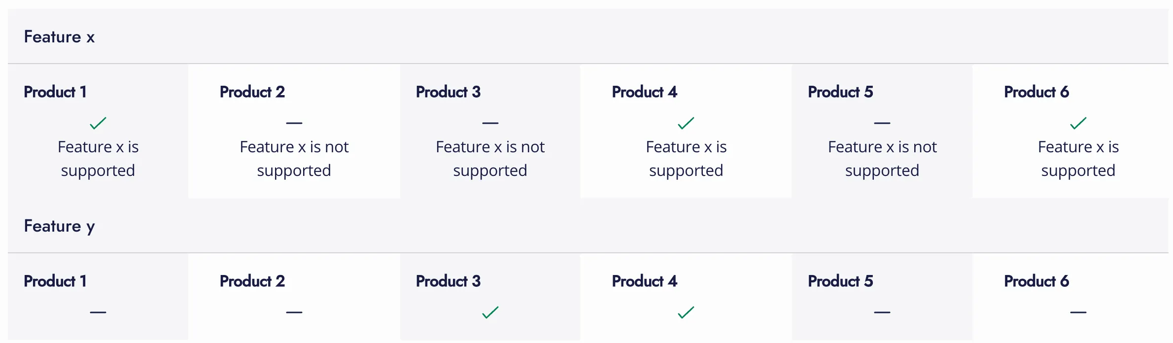
Task: Click the green checkmark under Product 1 Feature x
Action: click(x=98, y=123)
